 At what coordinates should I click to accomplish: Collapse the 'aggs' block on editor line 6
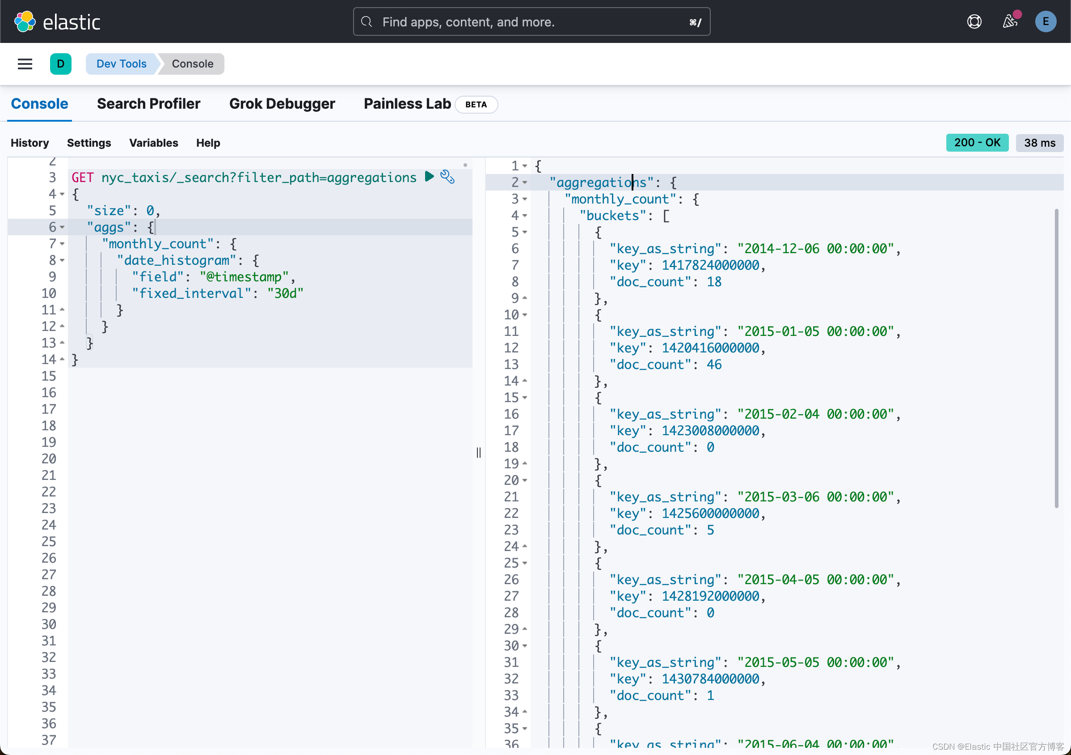pyautogui.click(x=62, y=227)
